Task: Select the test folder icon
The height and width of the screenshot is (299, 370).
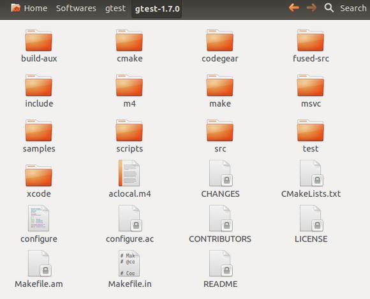Action: click(311, 130)
